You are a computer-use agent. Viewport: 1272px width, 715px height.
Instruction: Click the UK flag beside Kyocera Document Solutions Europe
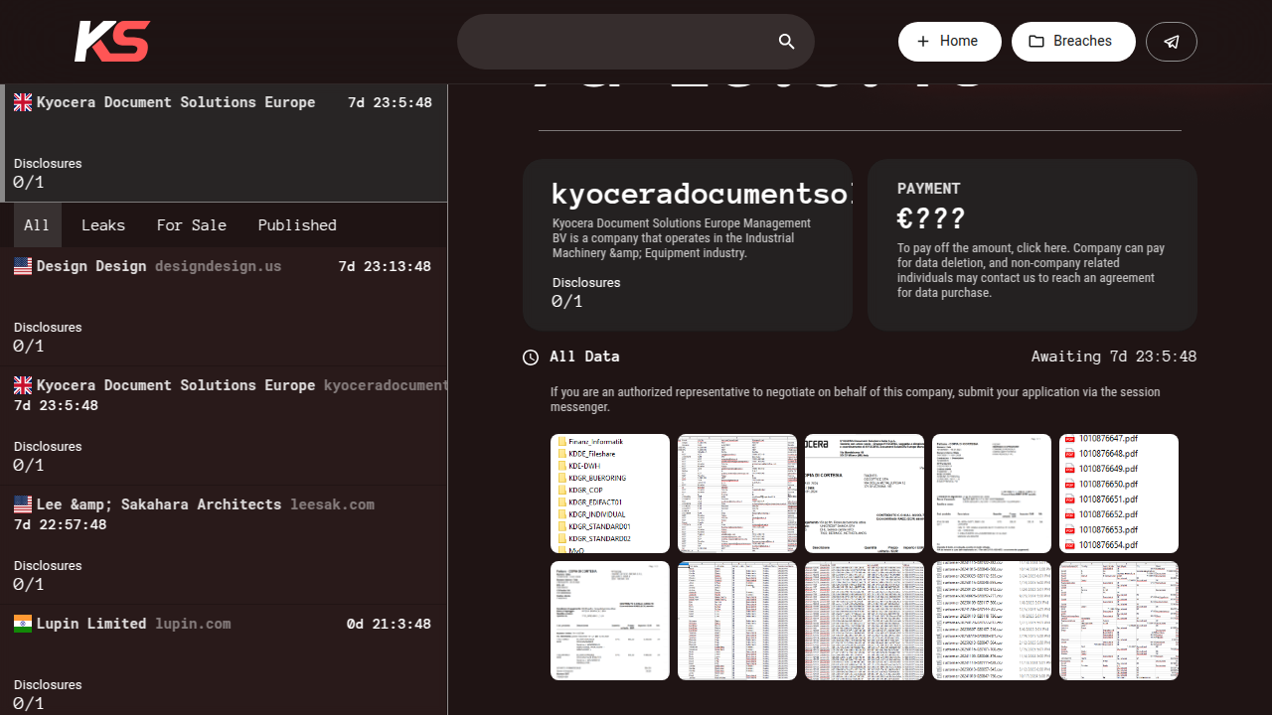pyautogui.click(x=22, y=101)
